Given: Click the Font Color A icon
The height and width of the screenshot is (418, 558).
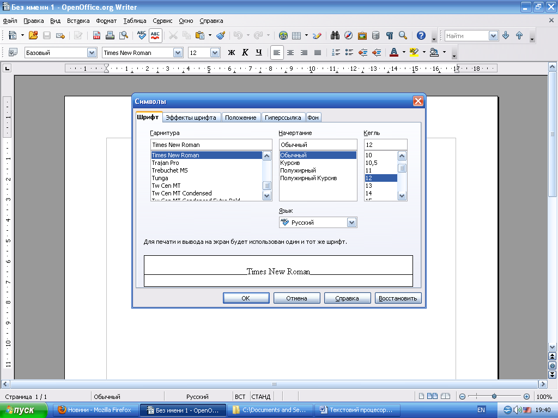Looking at the screenshot, I should pyautogui.click(x=394, y=53).
